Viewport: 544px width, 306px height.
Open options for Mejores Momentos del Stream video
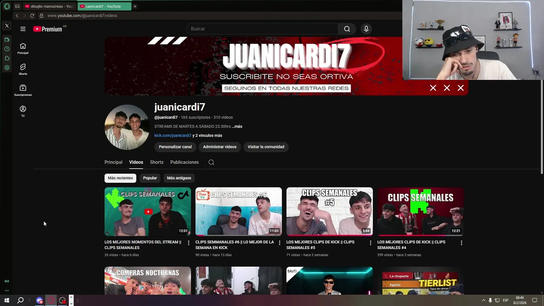tap(188, 243)
